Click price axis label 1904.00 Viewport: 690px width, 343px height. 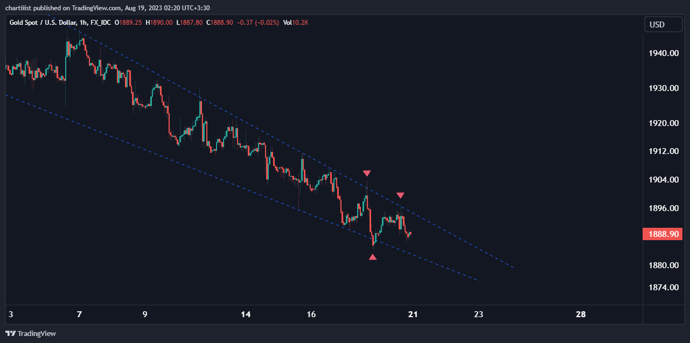[664, 179]
